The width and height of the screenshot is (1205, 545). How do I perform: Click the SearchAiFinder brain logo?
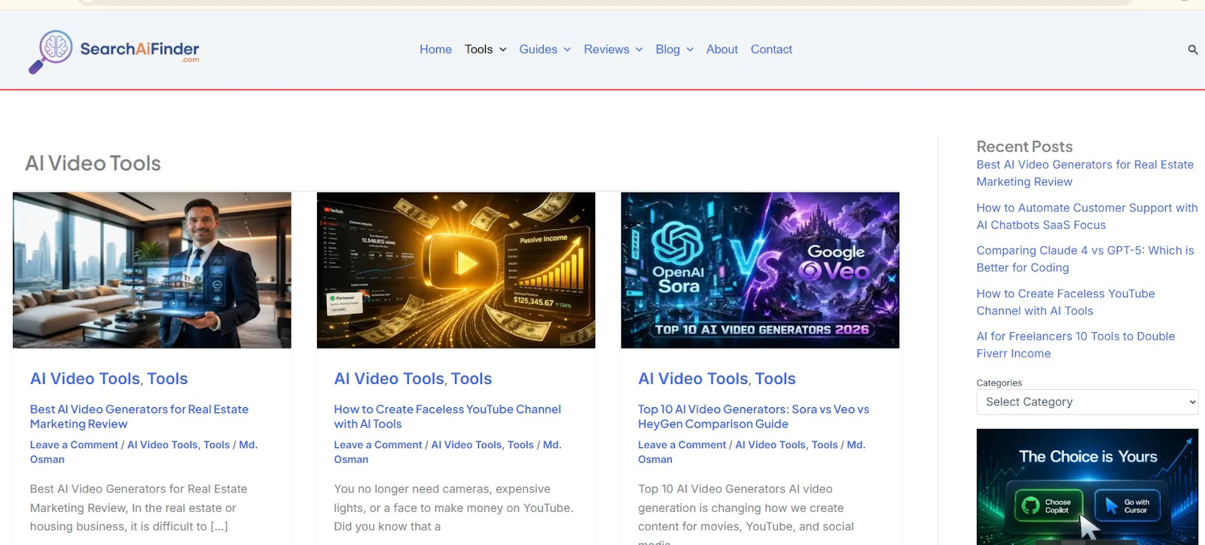[x=114, y=50]
